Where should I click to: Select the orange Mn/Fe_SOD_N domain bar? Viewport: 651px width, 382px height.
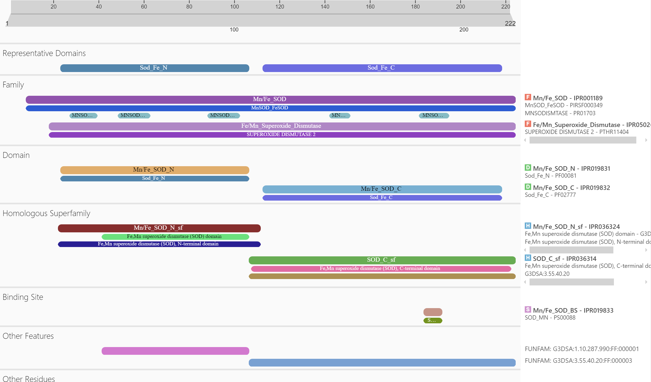pos(155,170)
